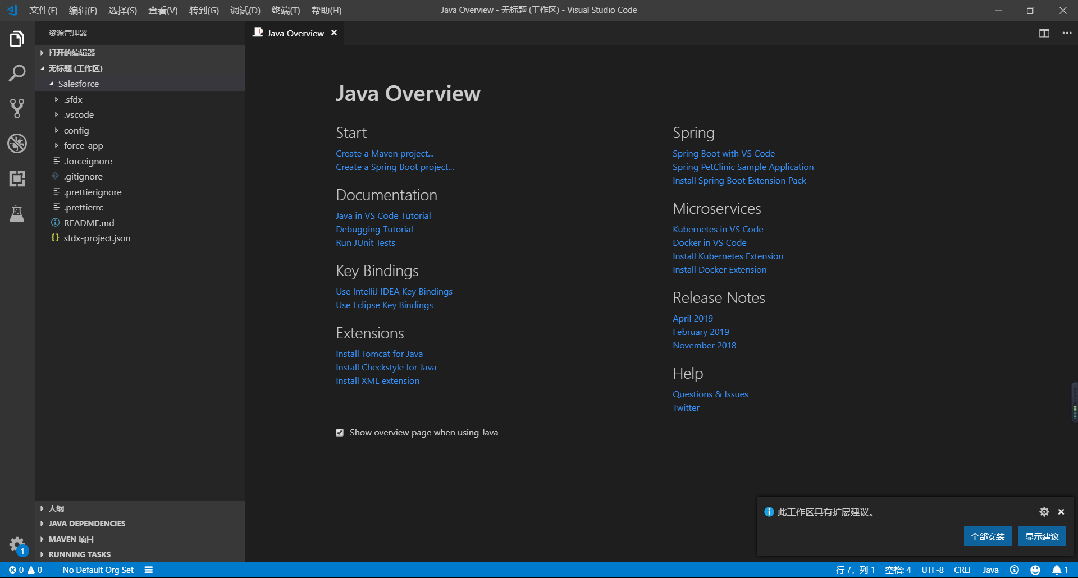Image resolution: width=1078 pixels, height=578 pixels.
Task: Click Install Docker Extension link
Action: (x=719, y=270)
